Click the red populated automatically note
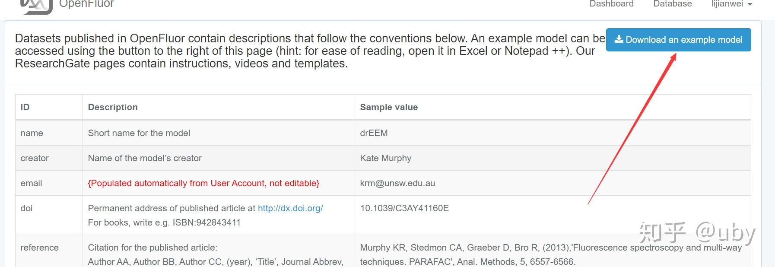 click(x=203, y=183)
